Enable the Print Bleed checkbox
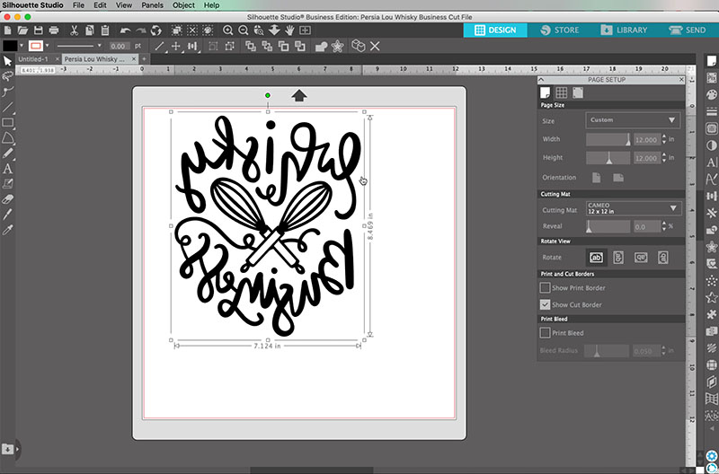 pos(545,332)
